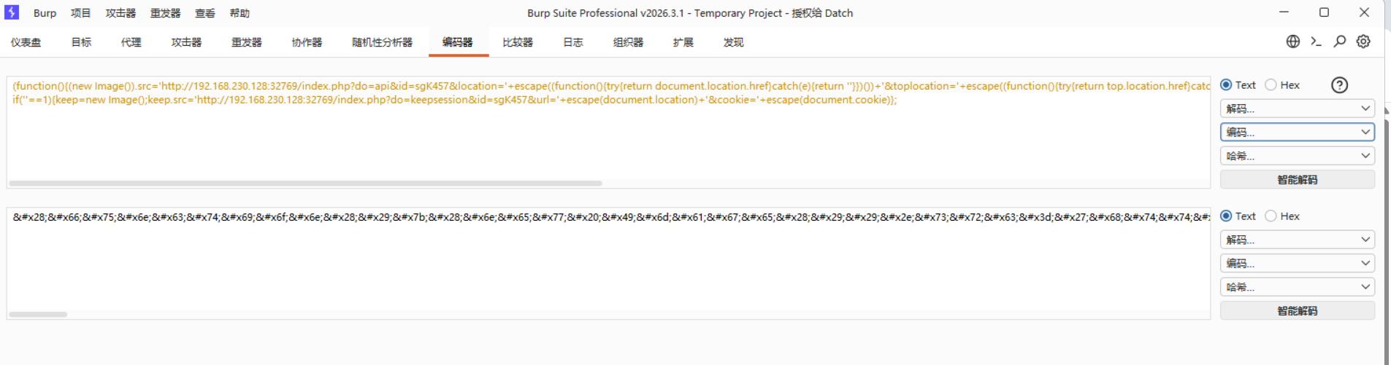Switch to the 随机性分析器 tab

pyautogui.click(x=382, y=42)
